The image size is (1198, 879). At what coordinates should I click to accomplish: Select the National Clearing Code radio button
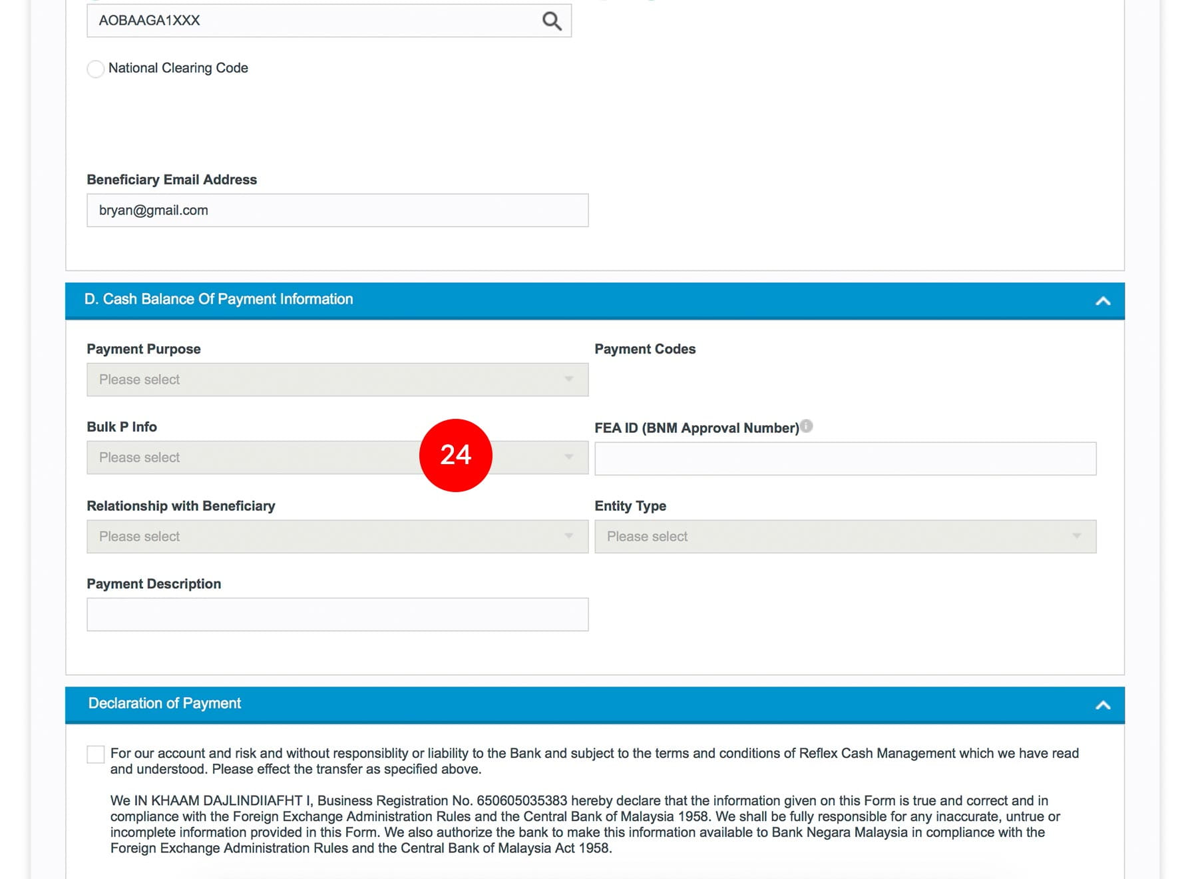(96, 69)
